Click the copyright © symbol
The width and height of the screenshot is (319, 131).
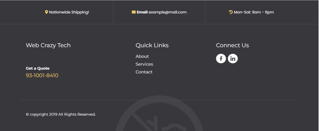point(27,115)
